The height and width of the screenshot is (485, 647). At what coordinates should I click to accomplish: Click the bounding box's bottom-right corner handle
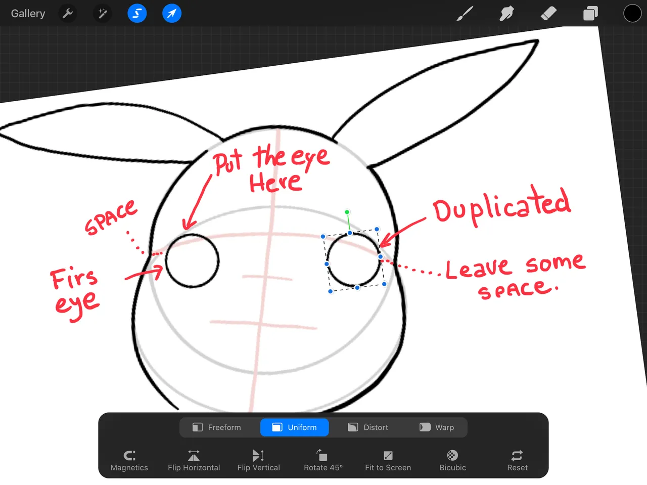point(385,284)
